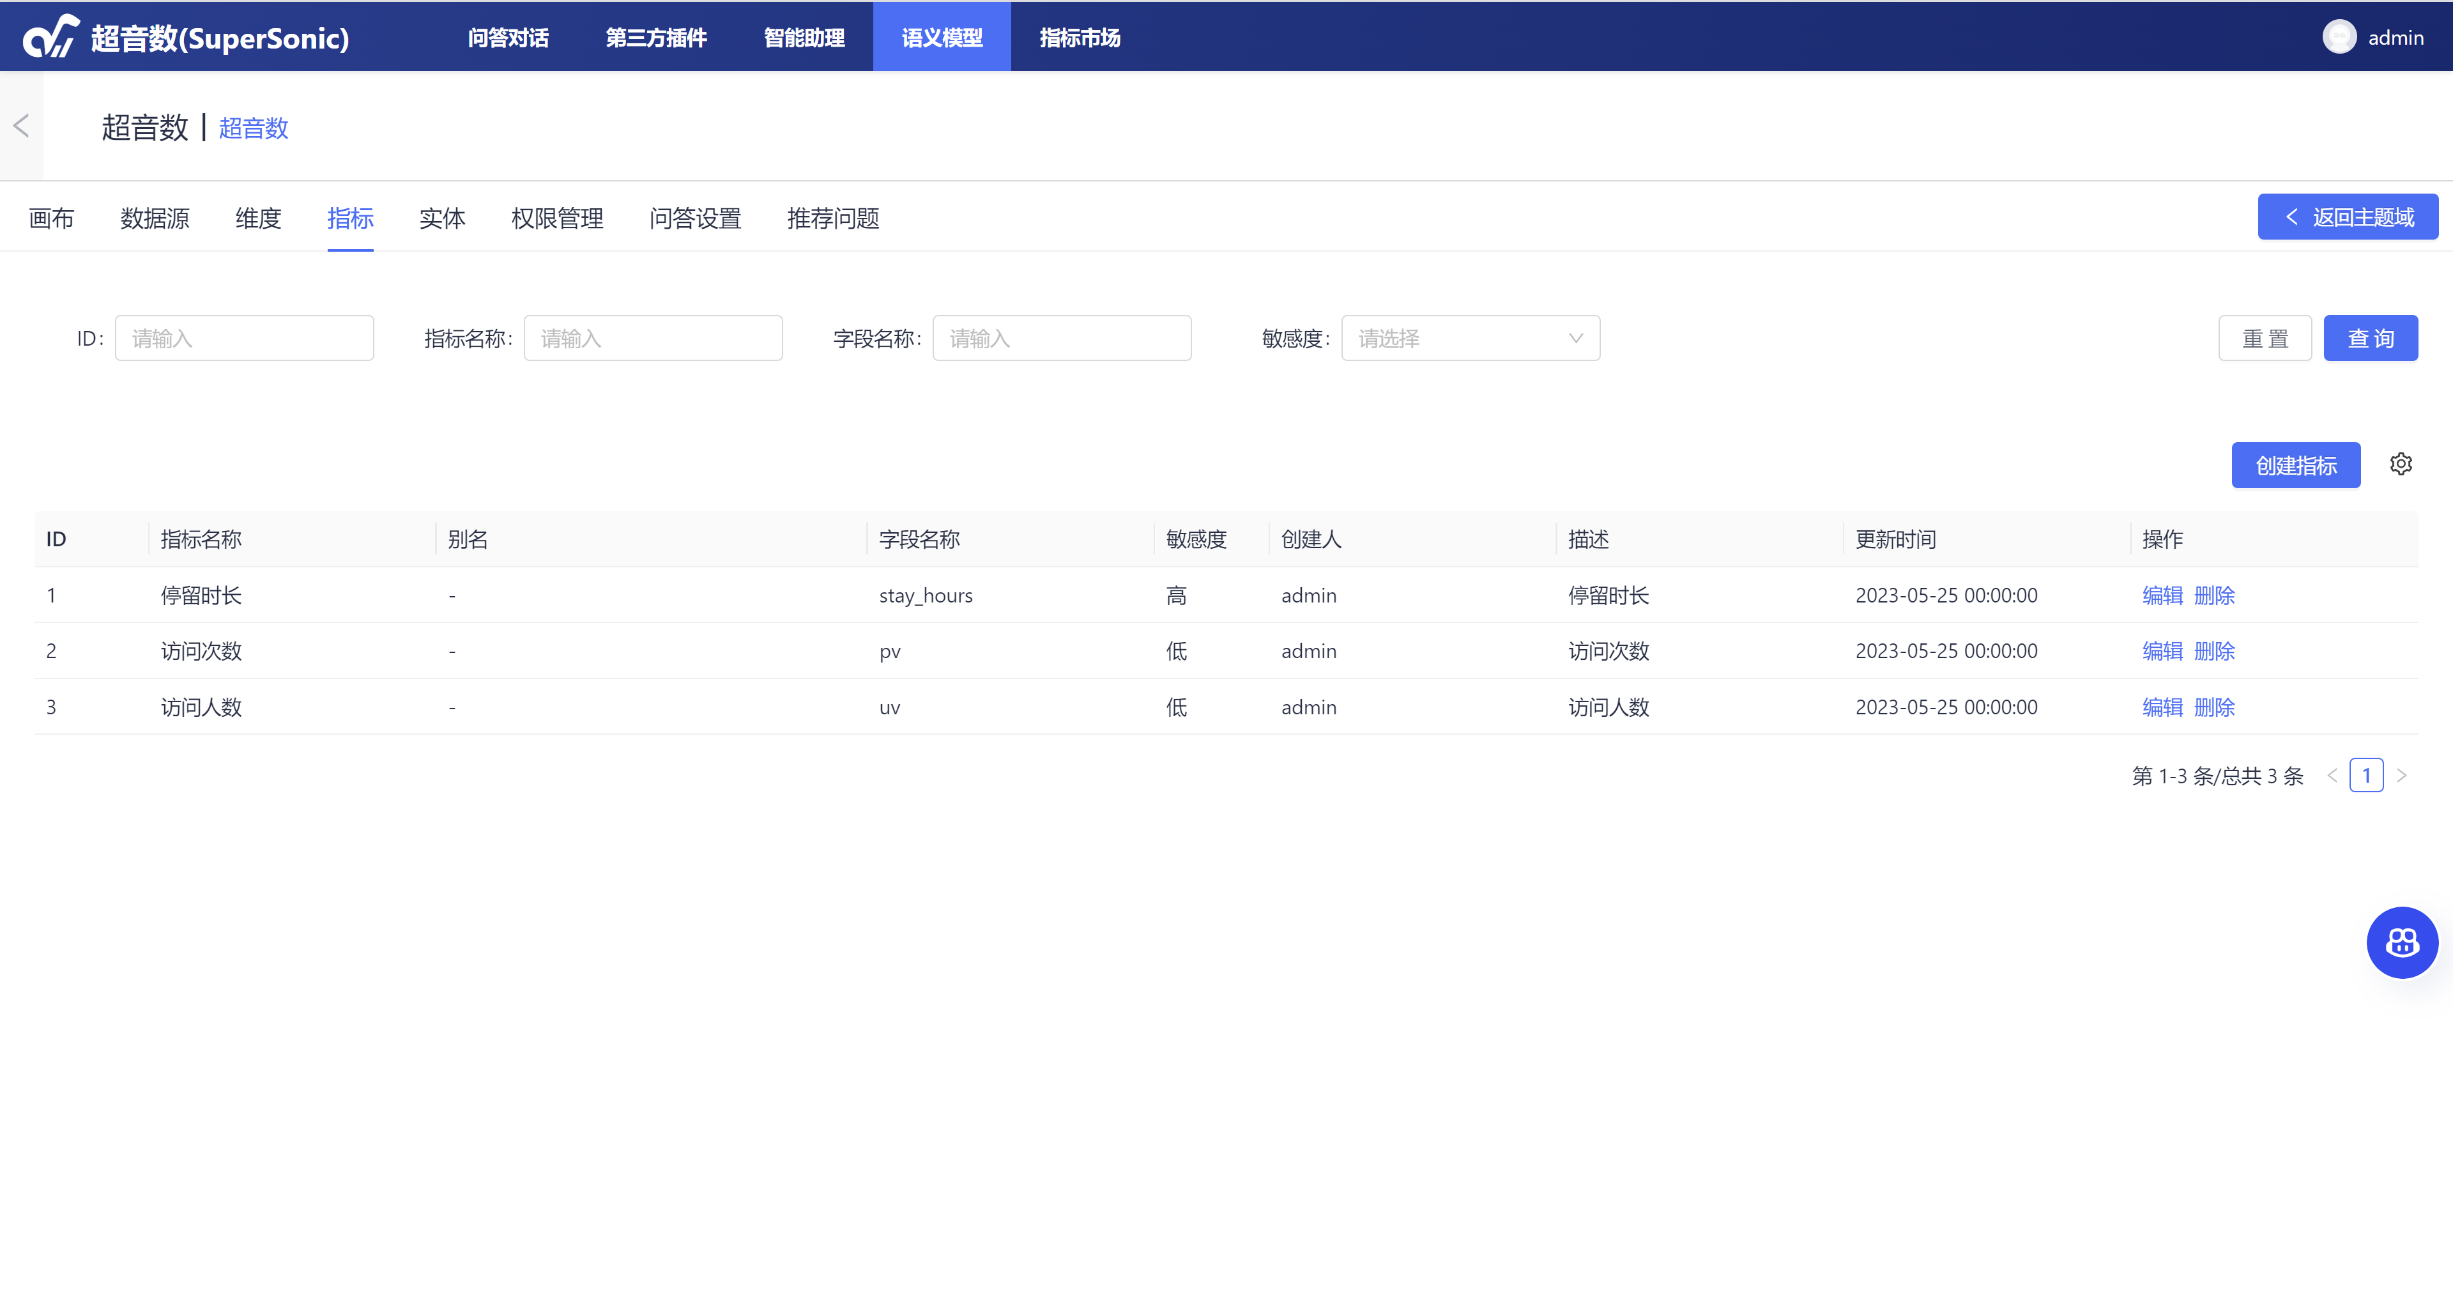Open 指标市场 in top navigation
Viewport: 2453px width, 1297px height.
coord(1079,37)
